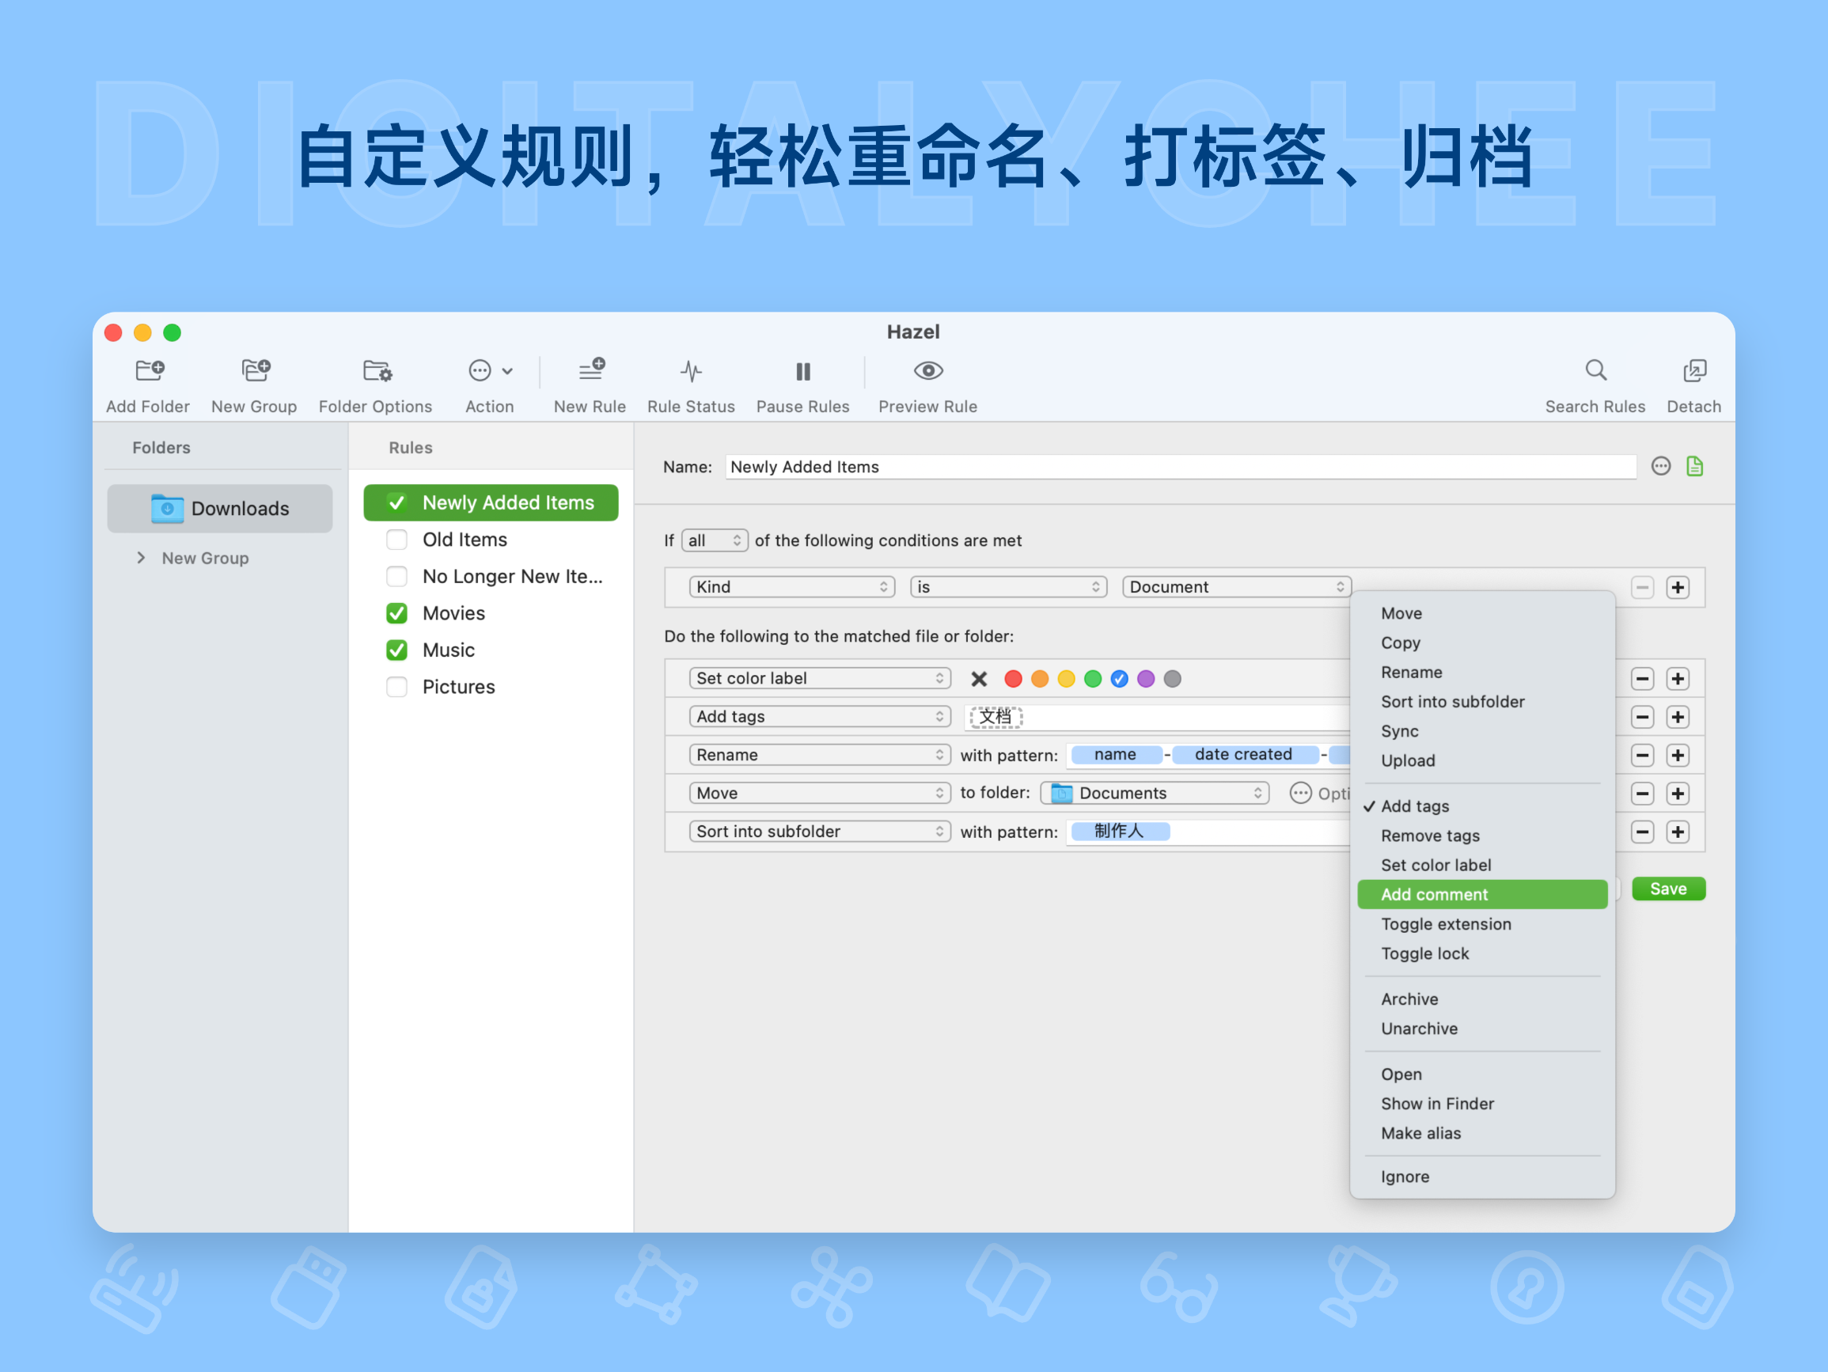Screen dimensions: 1828x1372
Task: Expand the New Group folder
Action: 142,558
